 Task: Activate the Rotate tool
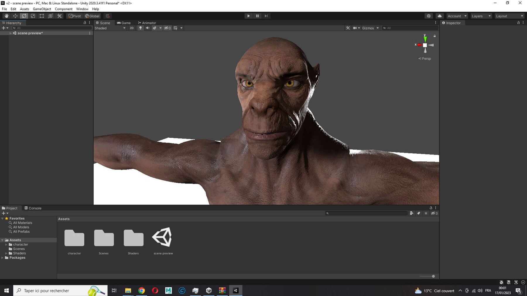24,16
